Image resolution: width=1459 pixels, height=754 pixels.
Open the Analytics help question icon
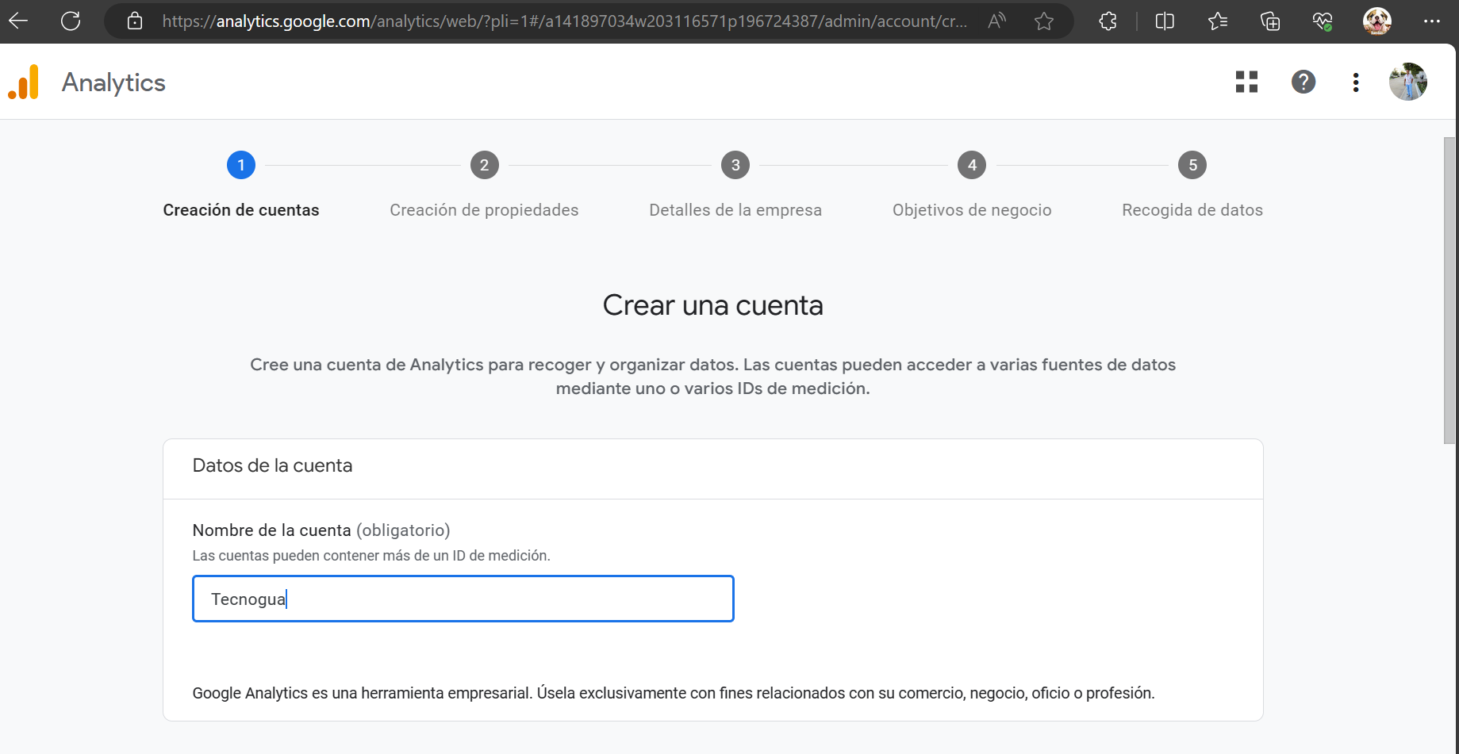tap(1304, 82)
